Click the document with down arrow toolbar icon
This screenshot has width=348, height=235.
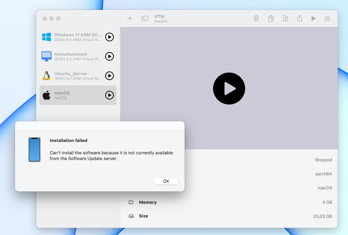tap(285, 18)
